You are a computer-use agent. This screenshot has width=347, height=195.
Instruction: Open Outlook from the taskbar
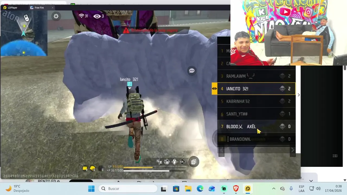click(212, 189)
